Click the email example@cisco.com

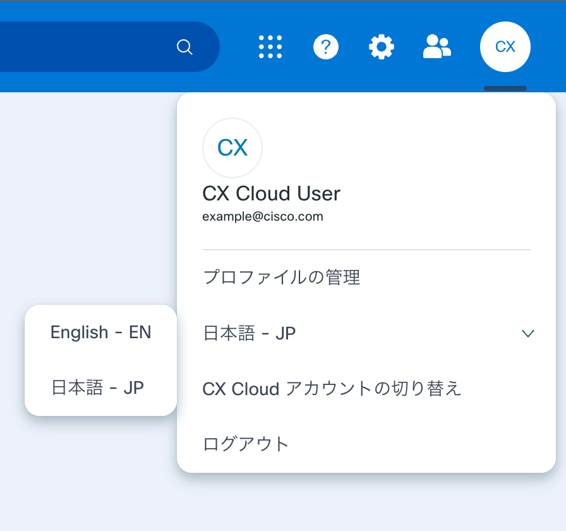pos(262,216)
